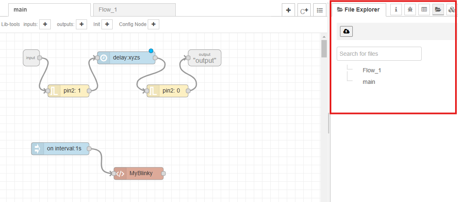Add a new flow with plus button
The image size is (458, 202).
288,10
